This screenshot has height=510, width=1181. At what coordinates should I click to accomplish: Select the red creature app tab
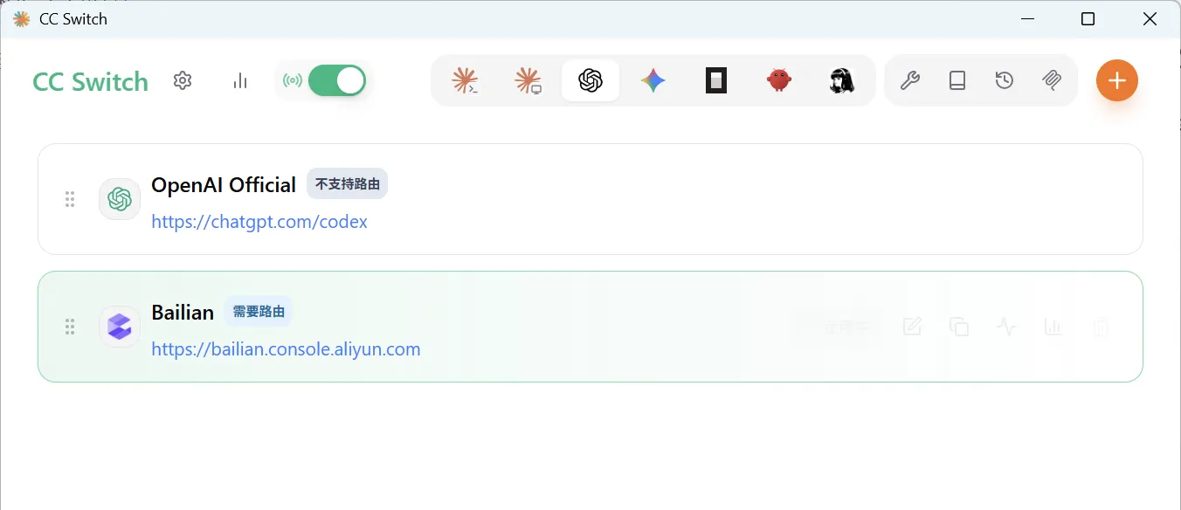778,80
